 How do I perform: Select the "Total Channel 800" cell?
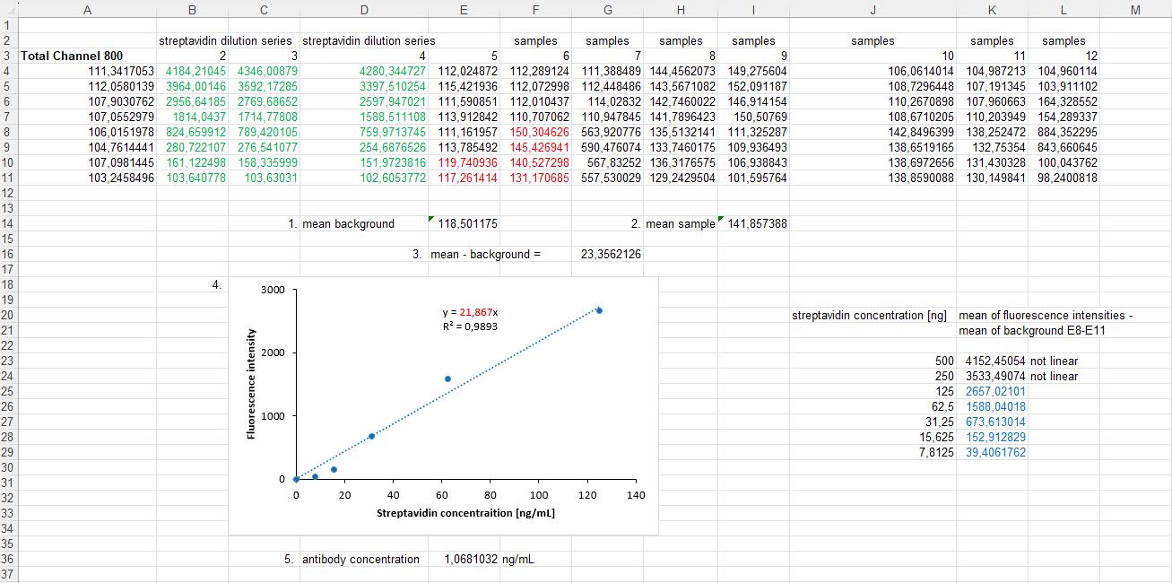pyautogui.click(x=72, y=56)
